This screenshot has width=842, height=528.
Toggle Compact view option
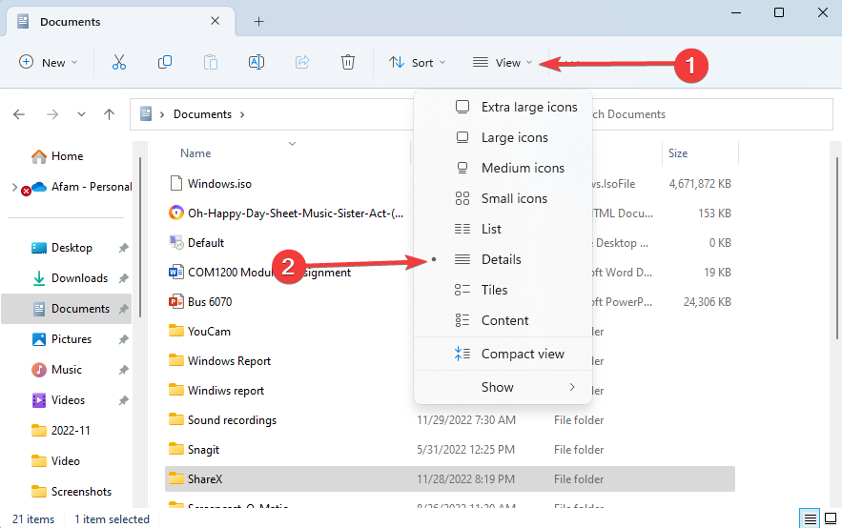pyautogui.click(x=522, y=354)
